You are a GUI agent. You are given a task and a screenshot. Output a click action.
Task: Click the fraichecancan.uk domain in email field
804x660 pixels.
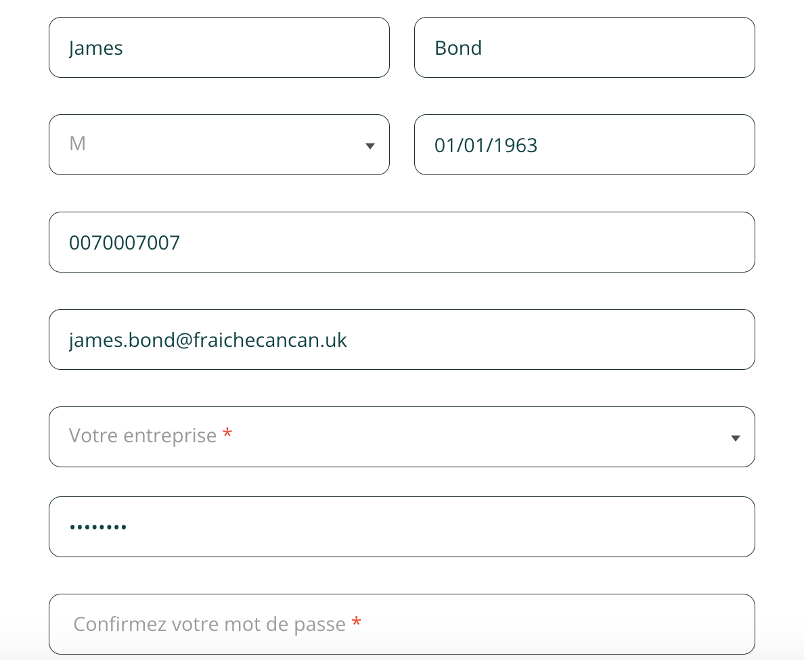point(270,339)
